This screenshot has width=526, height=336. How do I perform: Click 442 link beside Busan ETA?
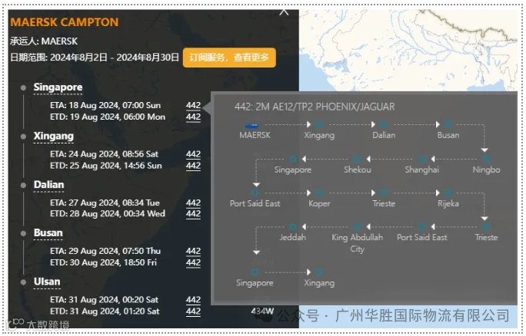(x=194, y=251)
